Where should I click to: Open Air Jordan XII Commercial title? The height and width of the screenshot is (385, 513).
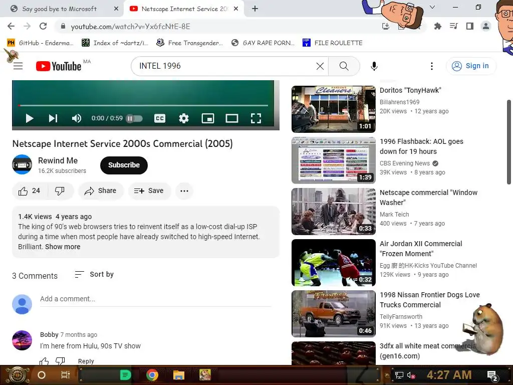pos(421,249)
